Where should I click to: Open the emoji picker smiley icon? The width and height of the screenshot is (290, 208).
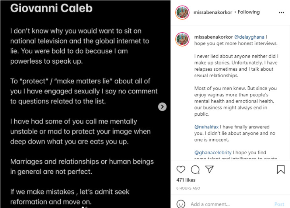point(181,204)
